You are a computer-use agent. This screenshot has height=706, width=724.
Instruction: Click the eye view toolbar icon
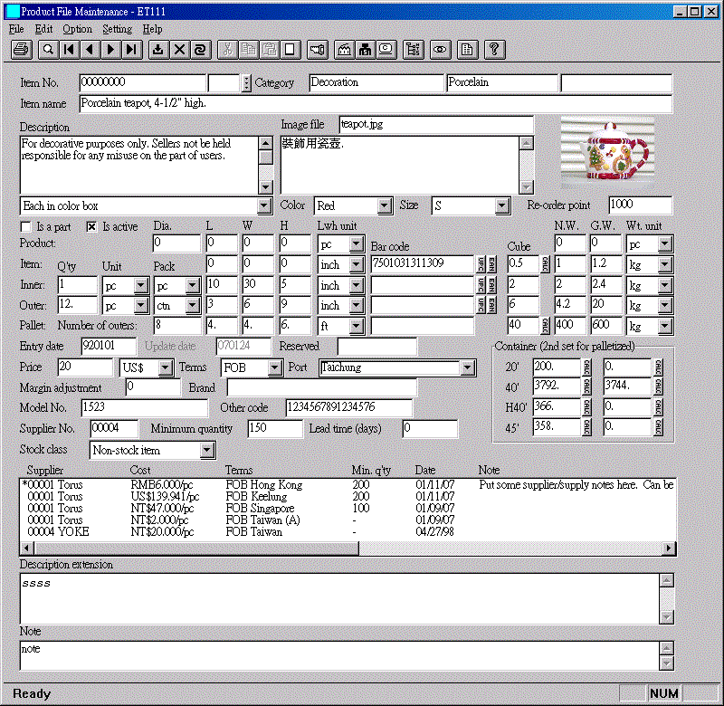tap(440, 50)
